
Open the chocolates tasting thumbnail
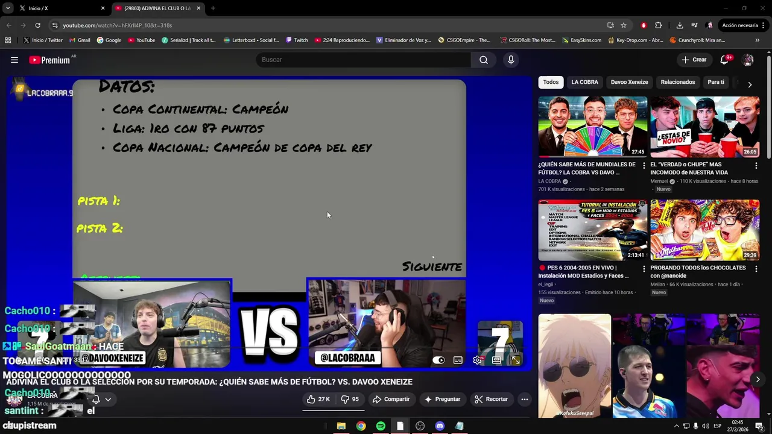[705, 230]
